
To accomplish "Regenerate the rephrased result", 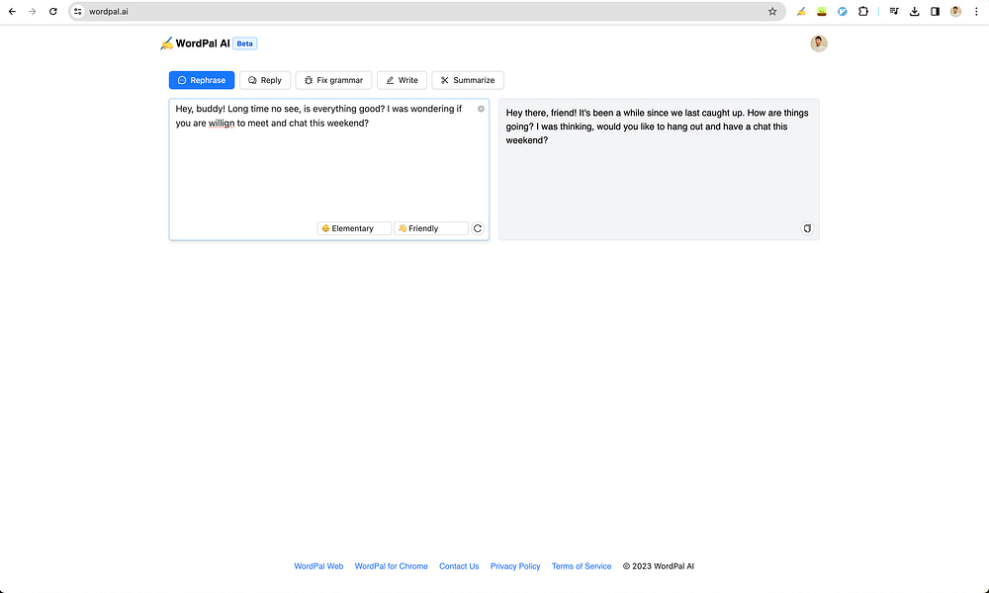I will (x=478, y=228).
